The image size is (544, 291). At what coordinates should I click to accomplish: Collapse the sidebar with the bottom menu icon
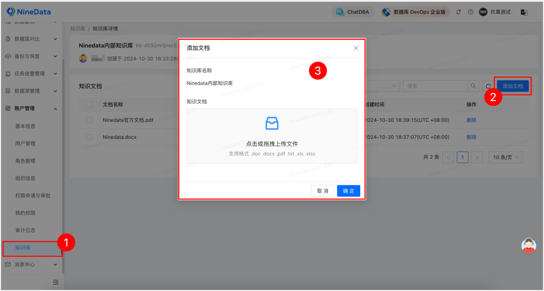(55, 282)
